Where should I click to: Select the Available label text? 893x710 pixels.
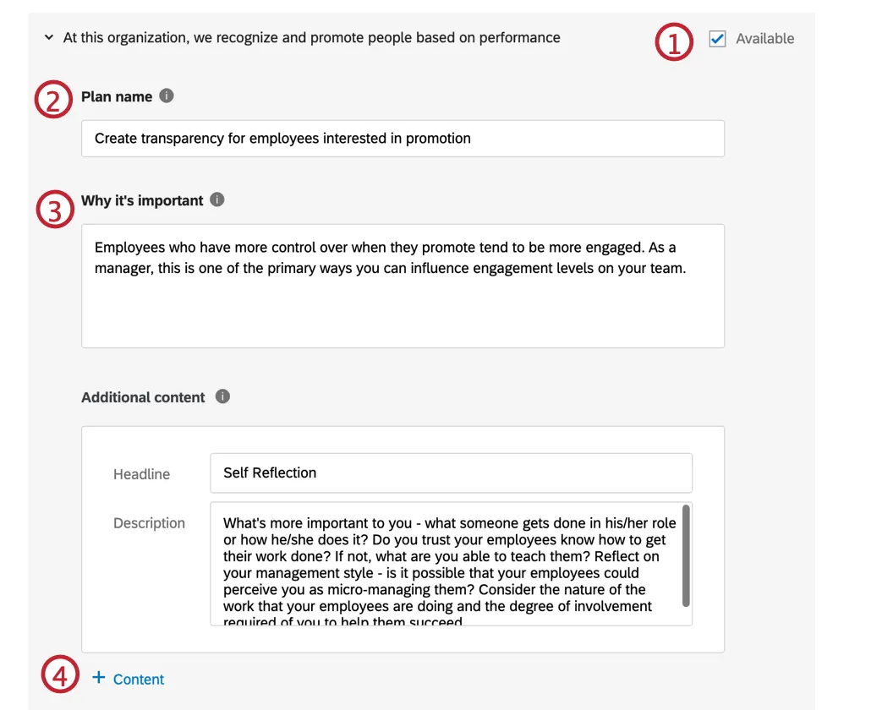tap(767, 38)
